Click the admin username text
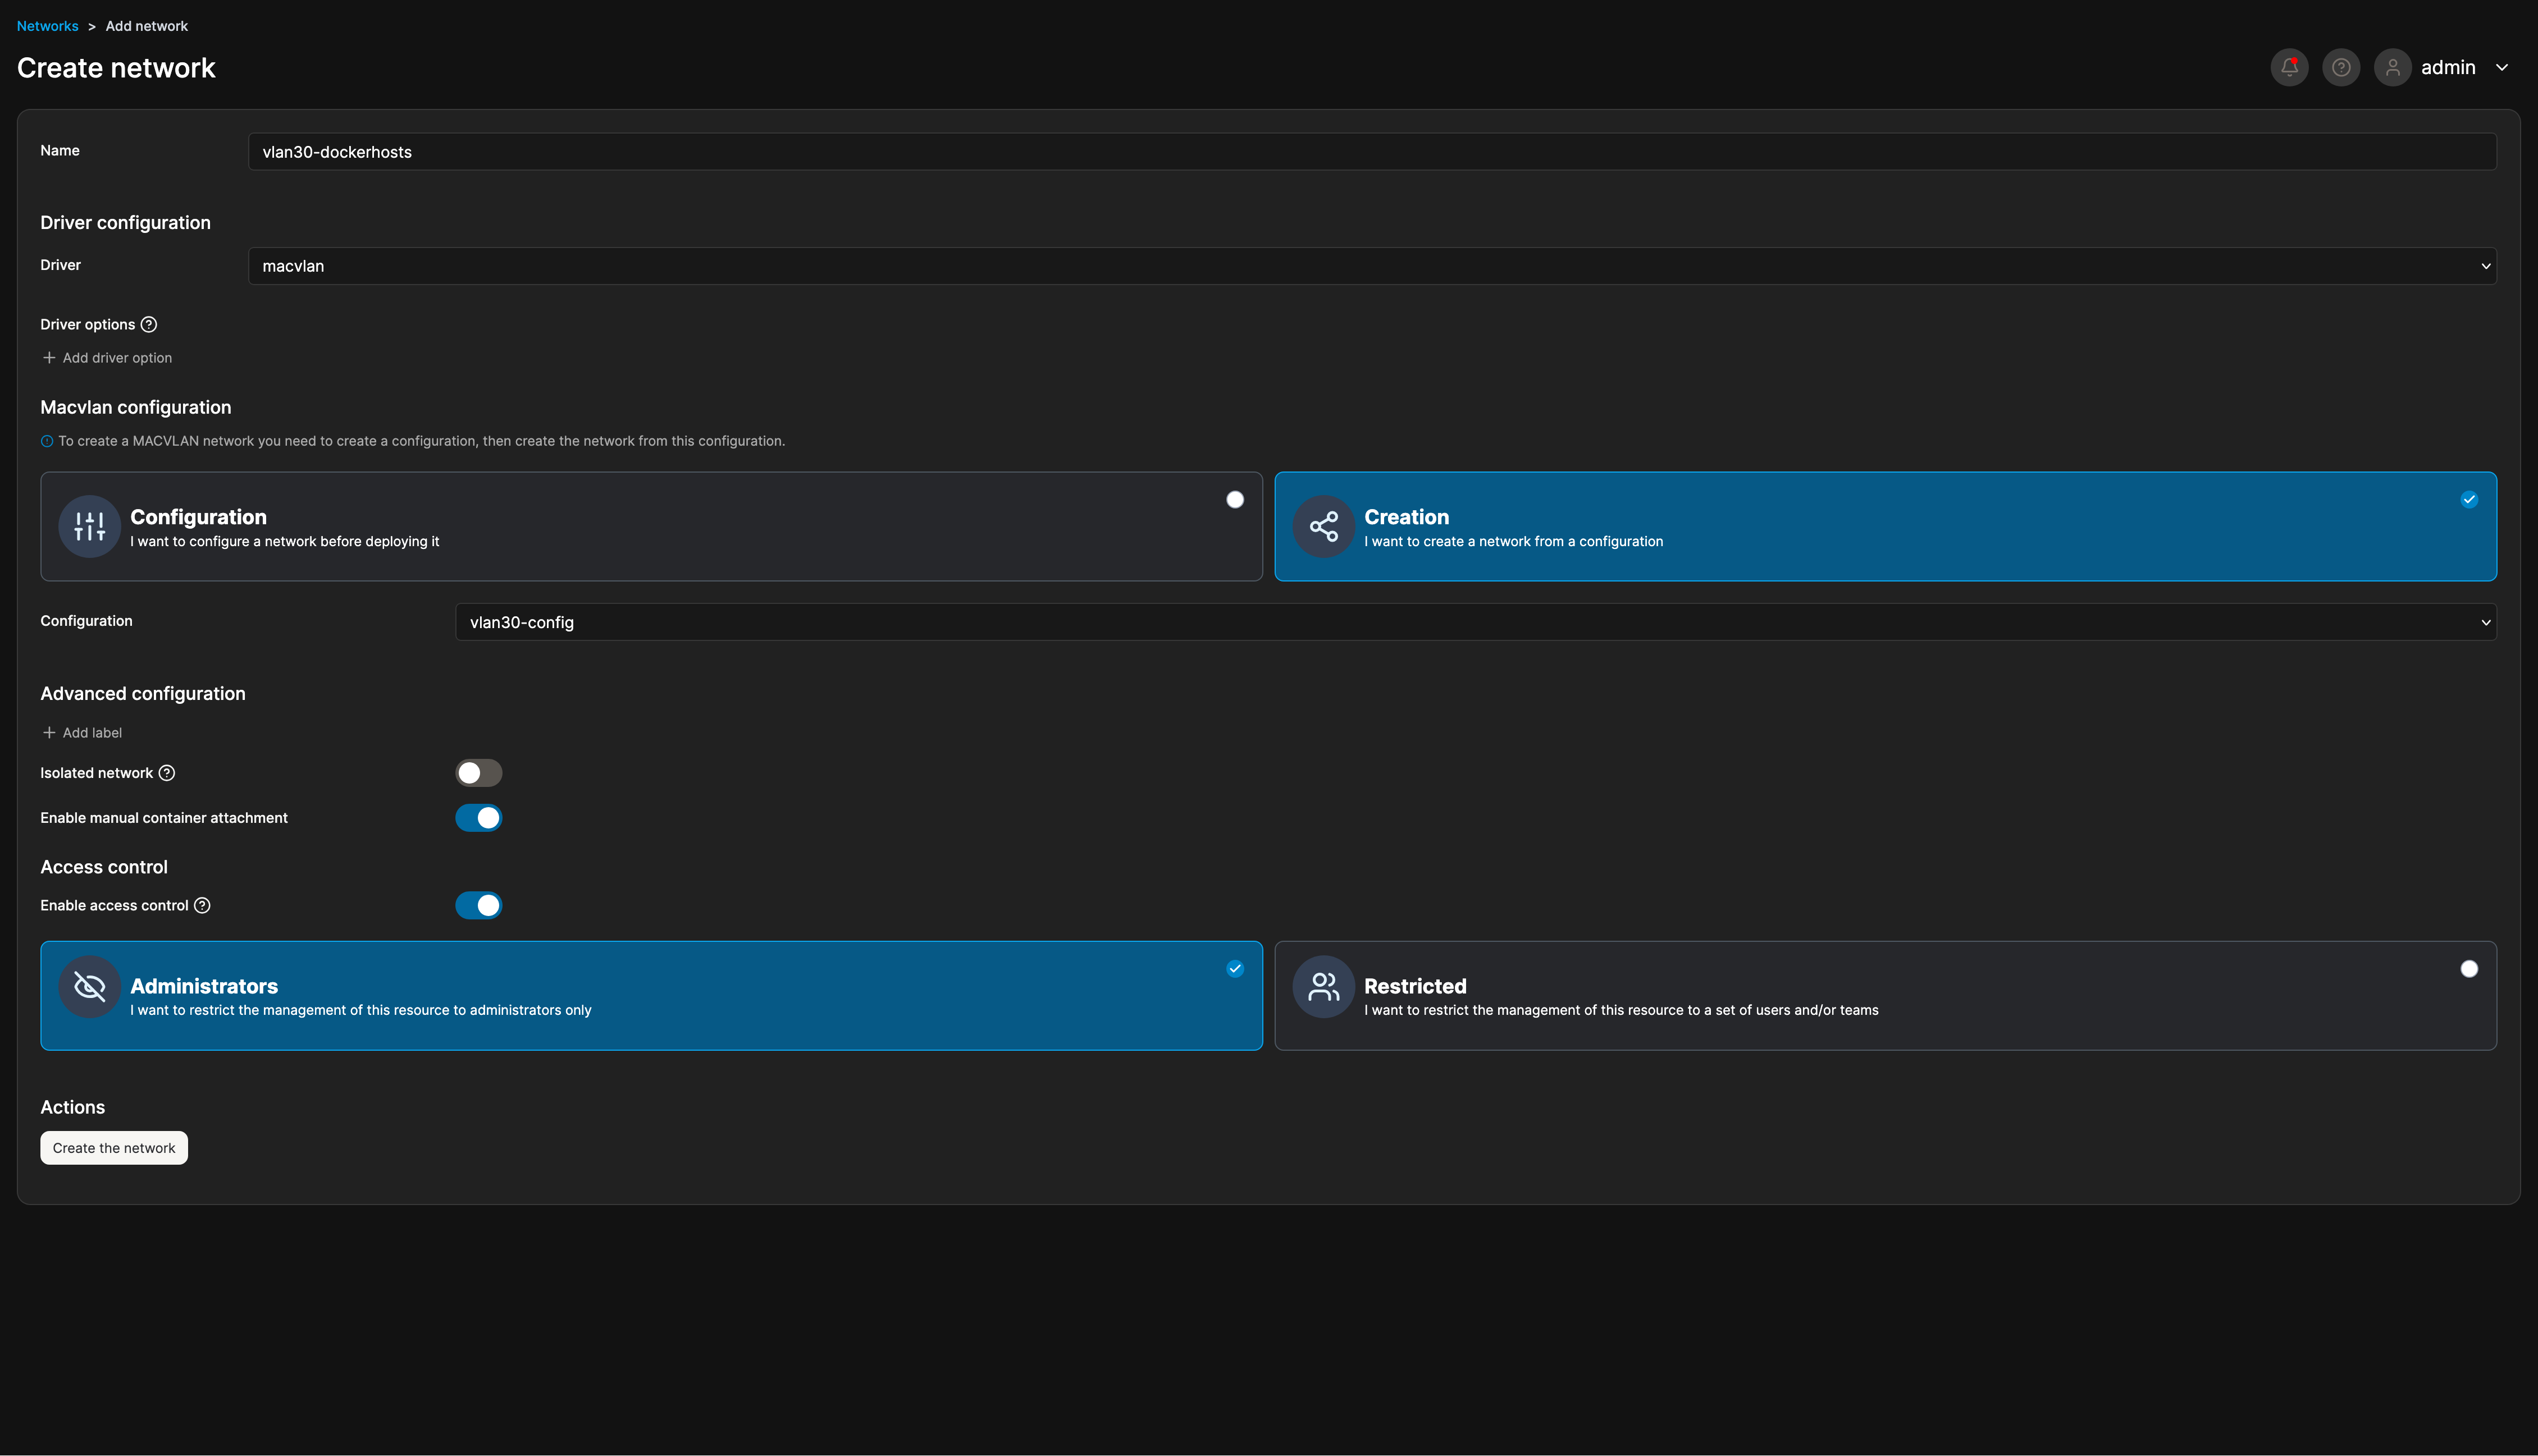 2448,67
